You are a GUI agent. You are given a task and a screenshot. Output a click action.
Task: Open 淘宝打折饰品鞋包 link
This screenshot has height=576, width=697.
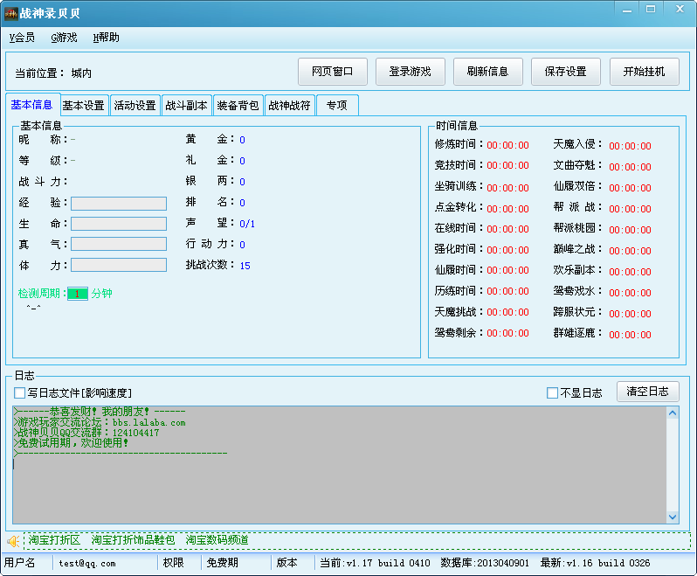click(x=133, y=540)
